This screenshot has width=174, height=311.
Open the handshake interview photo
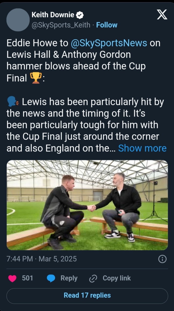(x=87, y=205)
